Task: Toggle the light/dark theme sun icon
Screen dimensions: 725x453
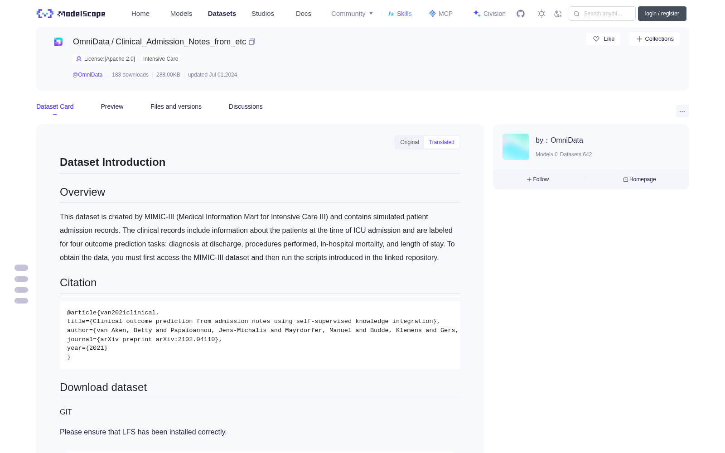Action: pyautogui.click(x=541, y=14)
